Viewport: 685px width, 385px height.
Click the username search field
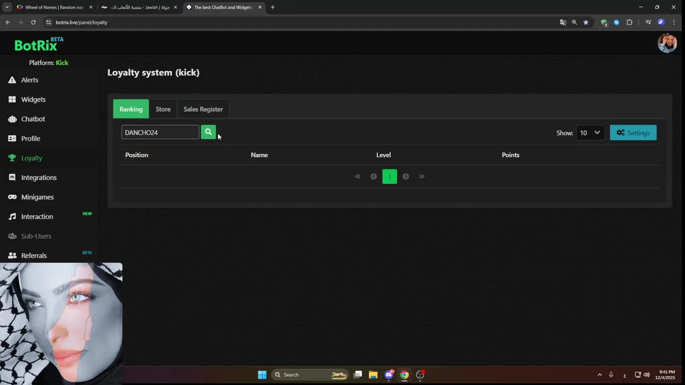coord(160,132)
